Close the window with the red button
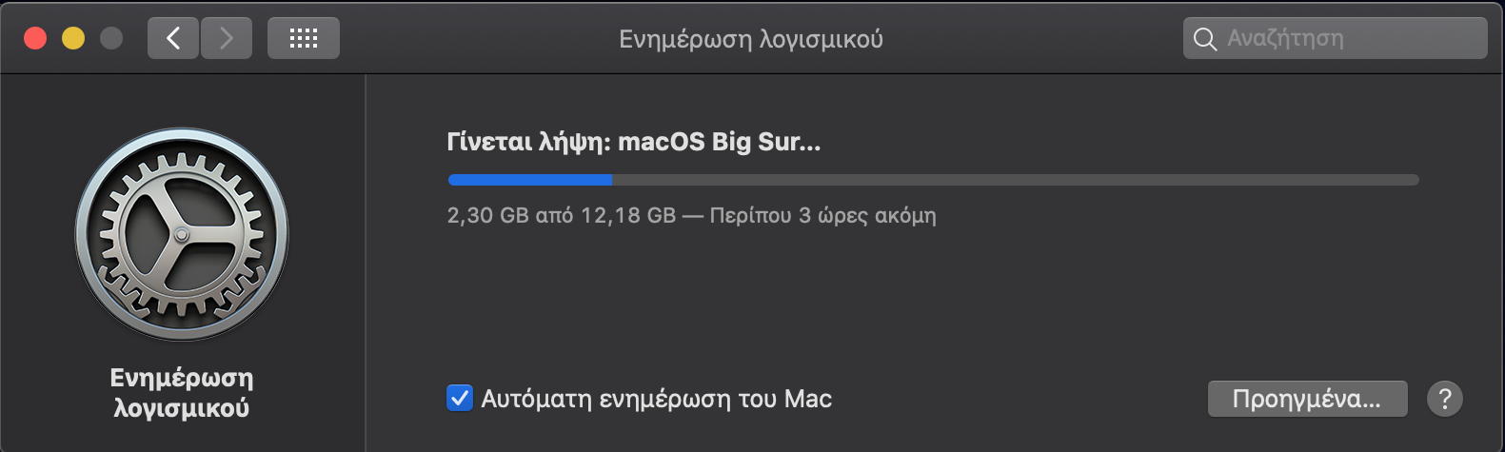This screenshot has height=452, width=1505. pyautogui.click(x=35, y=38)
